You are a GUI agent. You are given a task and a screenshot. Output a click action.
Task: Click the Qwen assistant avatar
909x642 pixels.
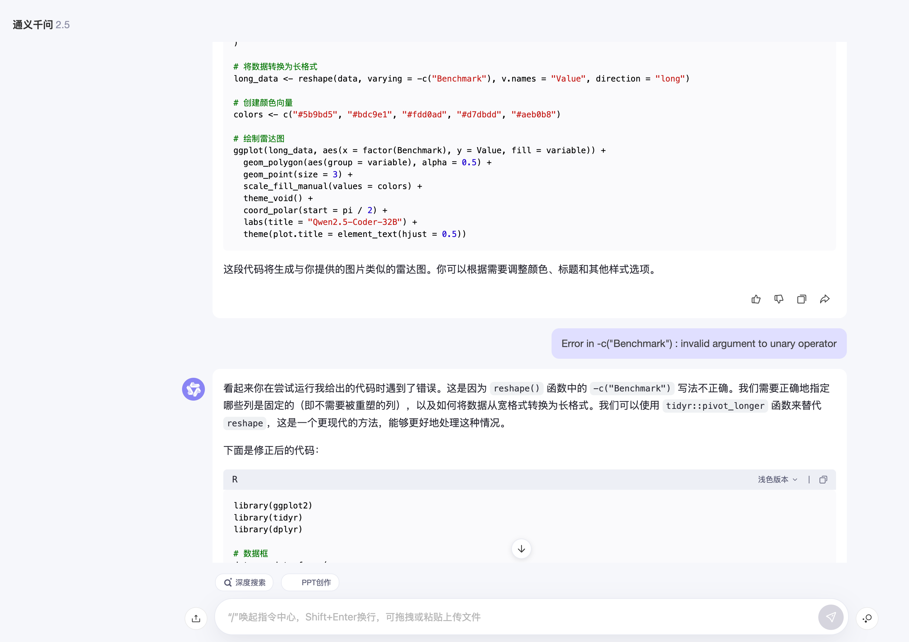point(193,389)
